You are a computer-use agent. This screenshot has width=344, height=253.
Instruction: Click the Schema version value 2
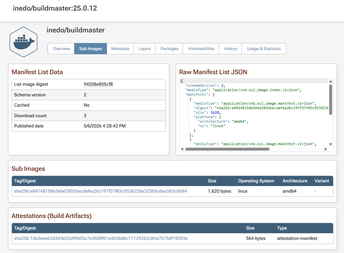tap(85, 95)
